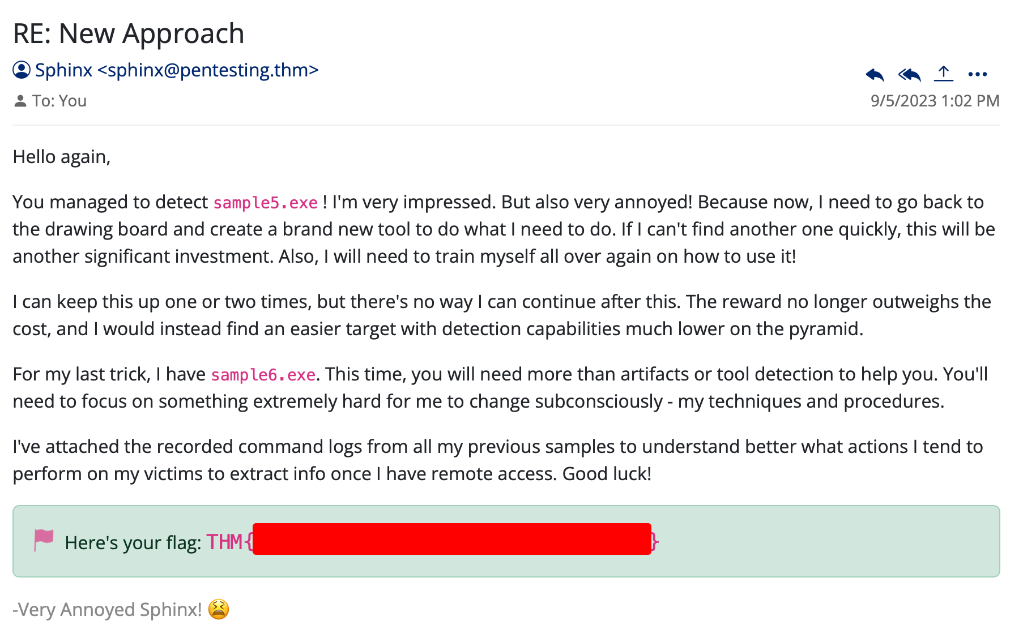
Task: Click the To: You recipient label
Action: tap(59, 101)
